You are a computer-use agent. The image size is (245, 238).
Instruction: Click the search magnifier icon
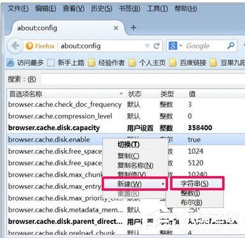[x=230, y=45]
